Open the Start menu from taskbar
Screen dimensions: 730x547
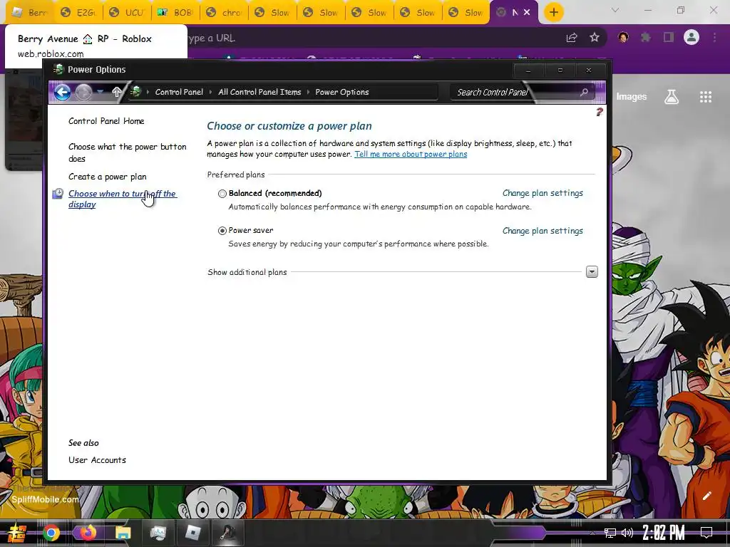[x=17, y=533]
